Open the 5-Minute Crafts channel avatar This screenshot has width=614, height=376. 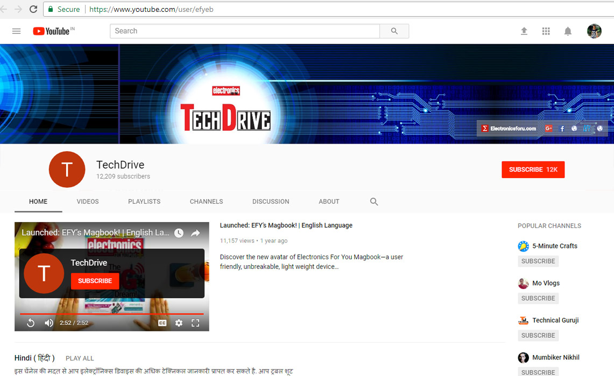[x=523, y=246]
